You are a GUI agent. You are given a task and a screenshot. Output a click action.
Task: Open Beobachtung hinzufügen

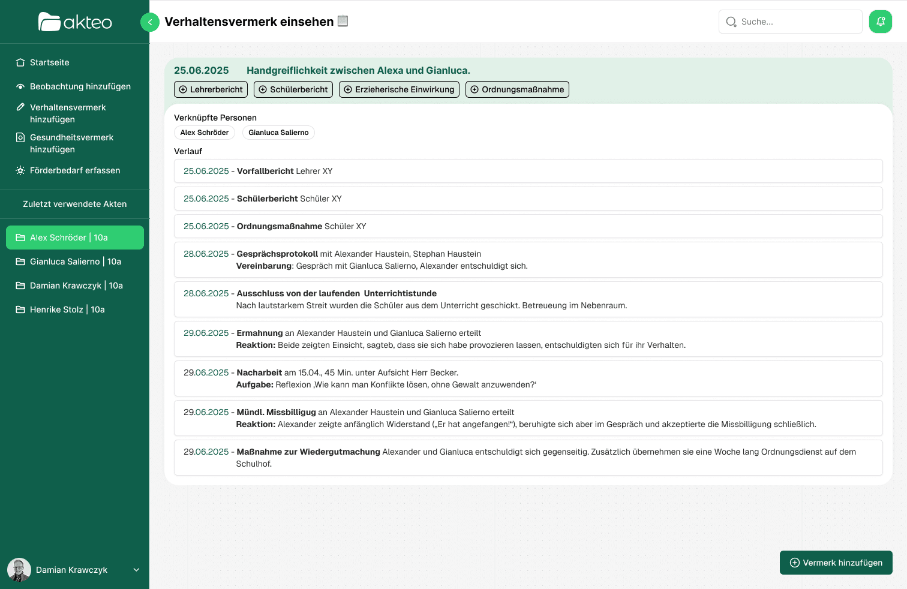click(x=74, y=86)
